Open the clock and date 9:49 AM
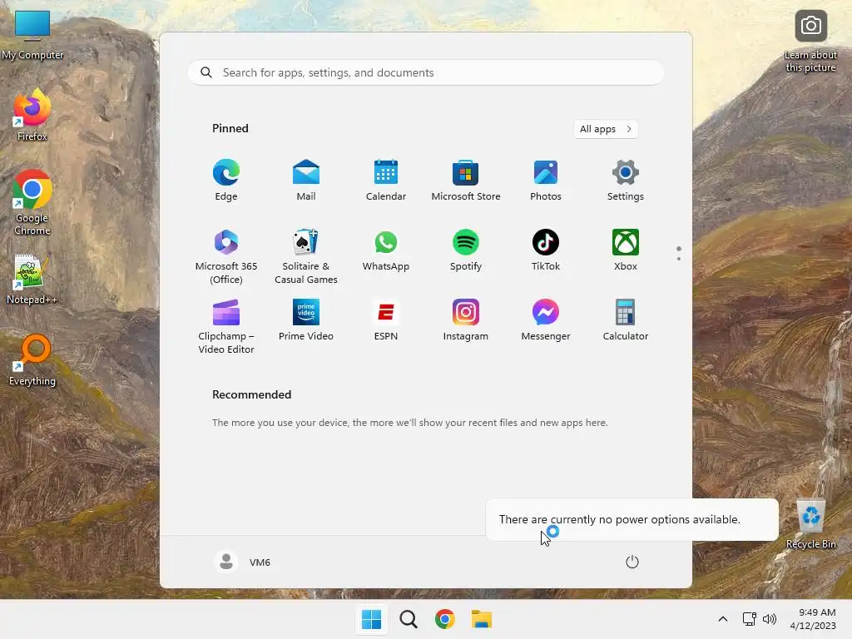The width and height of the screenshot is (852, 639). point(813,619)
